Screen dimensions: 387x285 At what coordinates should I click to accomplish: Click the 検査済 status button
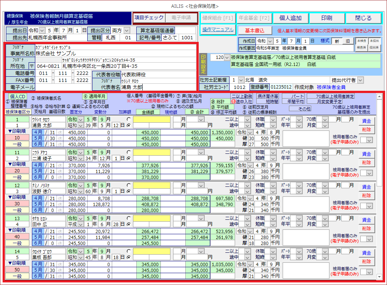coord(361,48)
